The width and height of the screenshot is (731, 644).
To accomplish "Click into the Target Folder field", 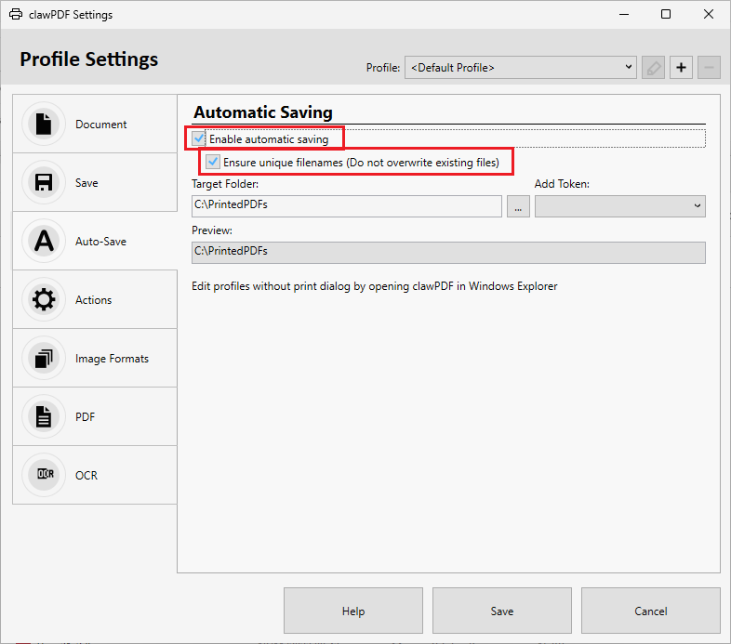I will 346,206.
